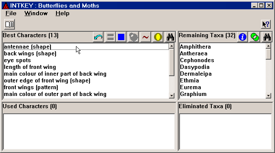Viewport: 275px width, 153px height.
Task: Click Best Characters scrollbar thumb
Action: click(x=172, y=63)
